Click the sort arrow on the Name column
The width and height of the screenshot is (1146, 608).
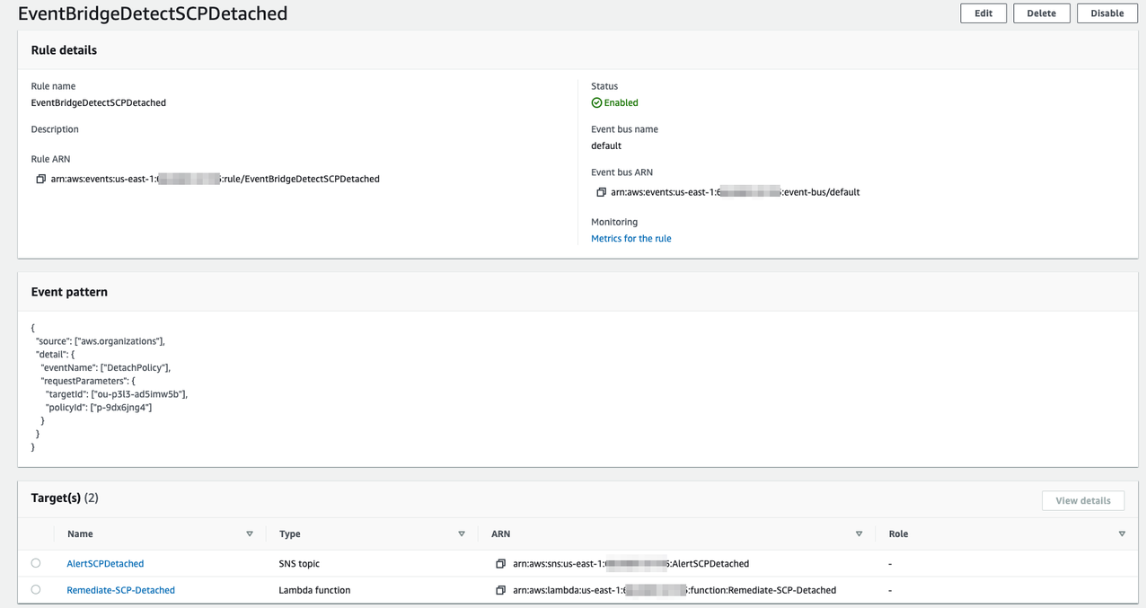(x=250, y=533)
